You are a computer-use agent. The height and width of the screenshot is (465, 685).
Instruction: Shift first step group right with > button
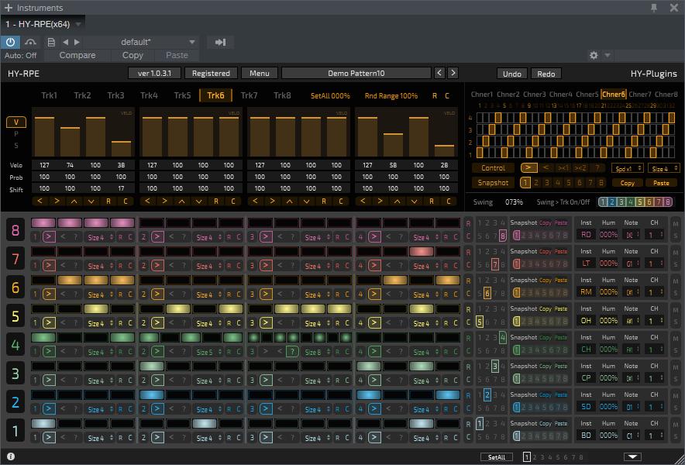(x=57, y=201)
